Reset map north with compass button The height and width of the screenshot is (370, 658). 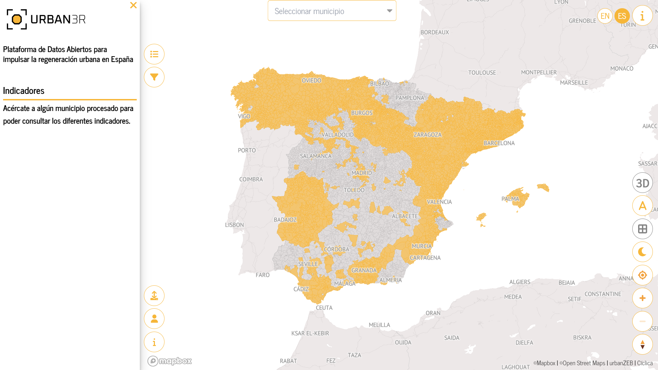click(643, 344)
